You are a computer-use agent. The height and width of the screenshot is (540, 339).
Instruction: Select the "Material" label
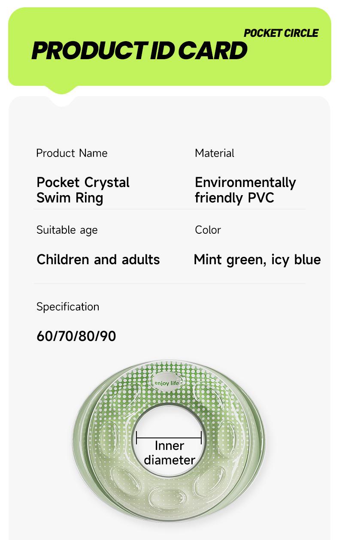(215, 153)
